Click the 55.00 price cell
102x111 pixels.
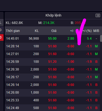[52, 39]
